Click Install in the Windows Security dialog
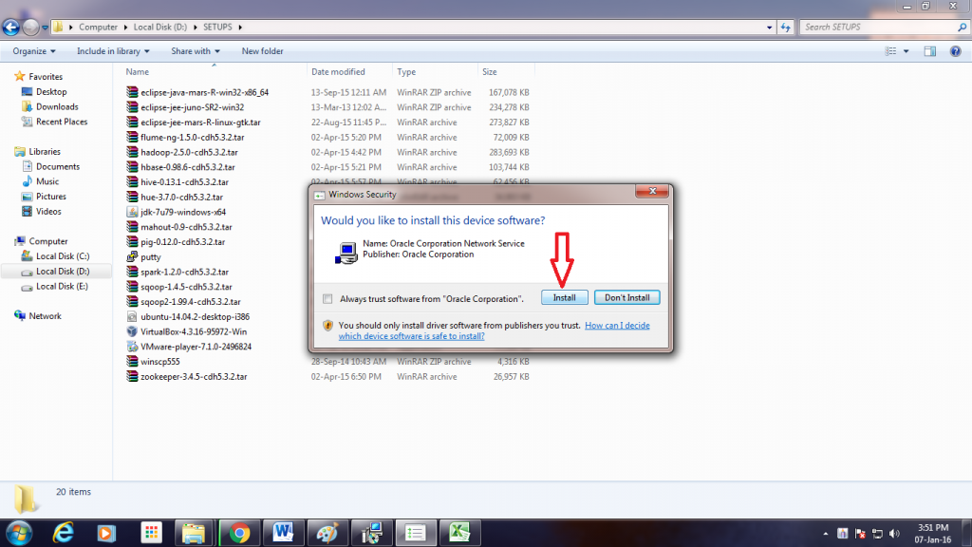Image resolution: width=972 pixels, height=547 pixels. (x=564, y=297)
